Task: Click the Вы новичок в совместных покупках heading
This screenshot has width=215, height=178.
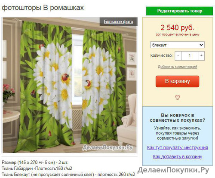Action: pos(178,118)
